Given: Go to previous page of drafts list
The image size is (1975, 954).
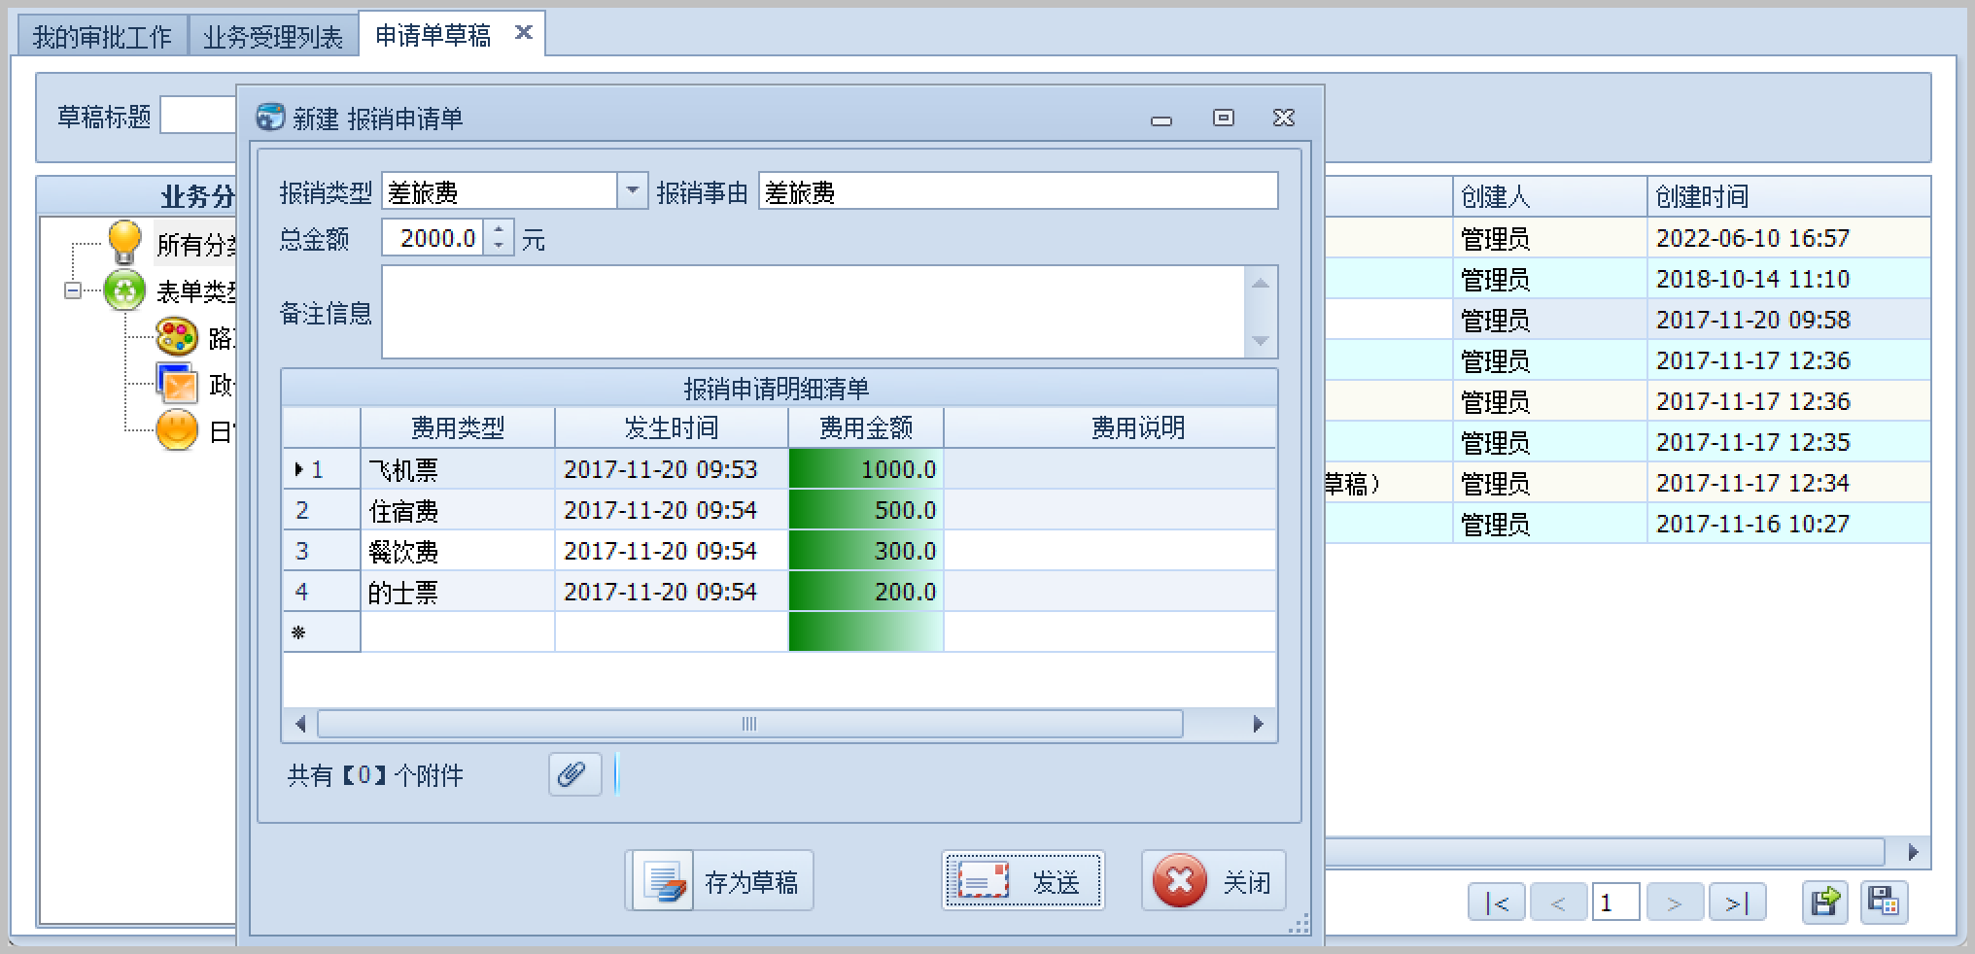Looking at the screenshot, I should click(1558, 903).
